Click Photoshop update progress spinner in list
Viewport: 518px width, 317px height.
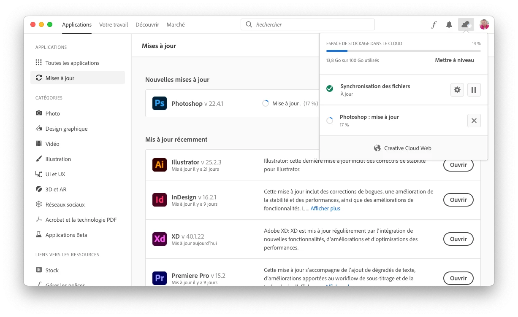266,103
